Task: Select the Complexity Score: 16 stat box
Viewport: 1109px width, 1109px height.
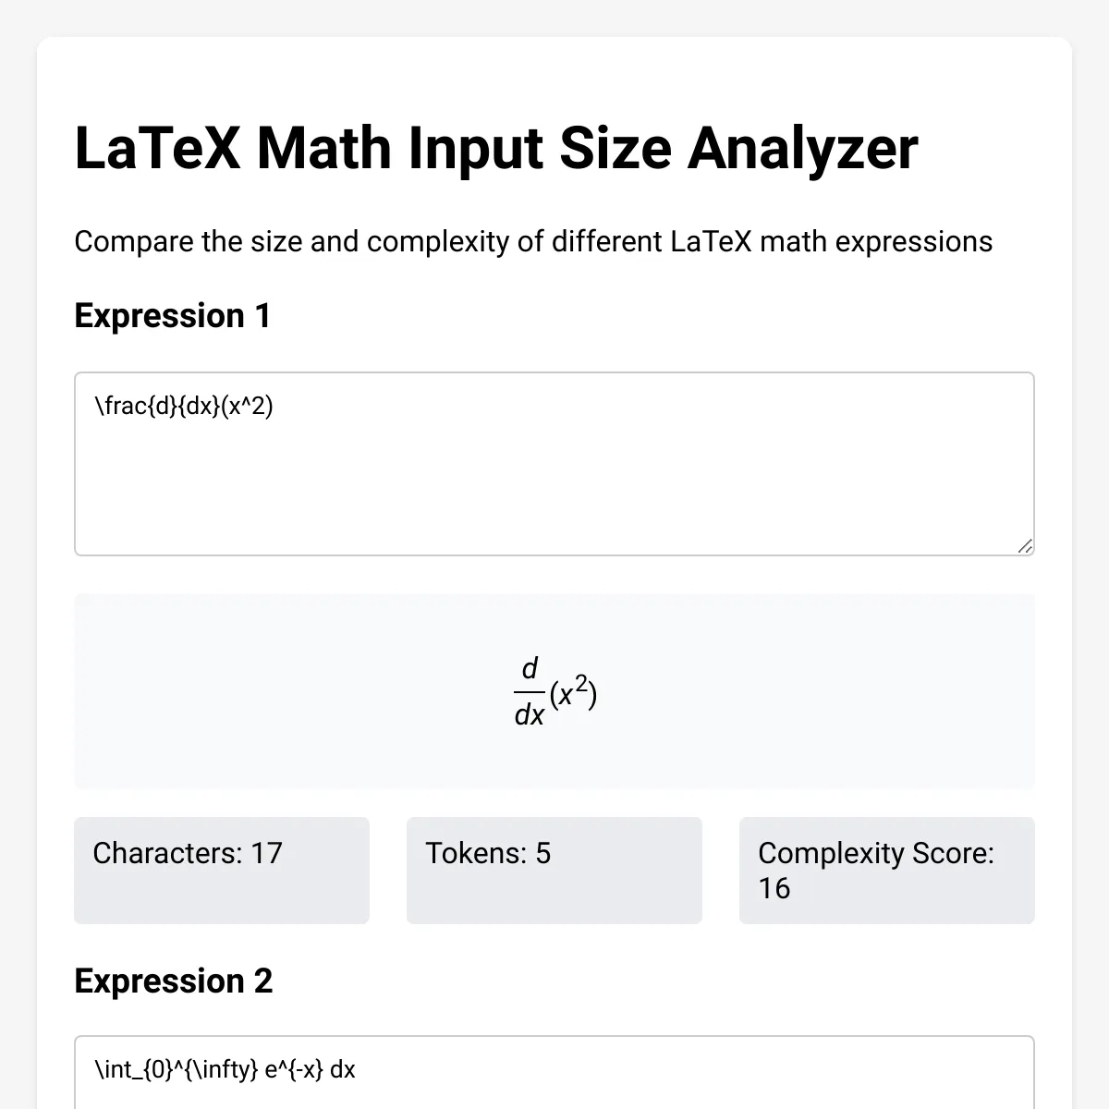Action: (887, 870)
